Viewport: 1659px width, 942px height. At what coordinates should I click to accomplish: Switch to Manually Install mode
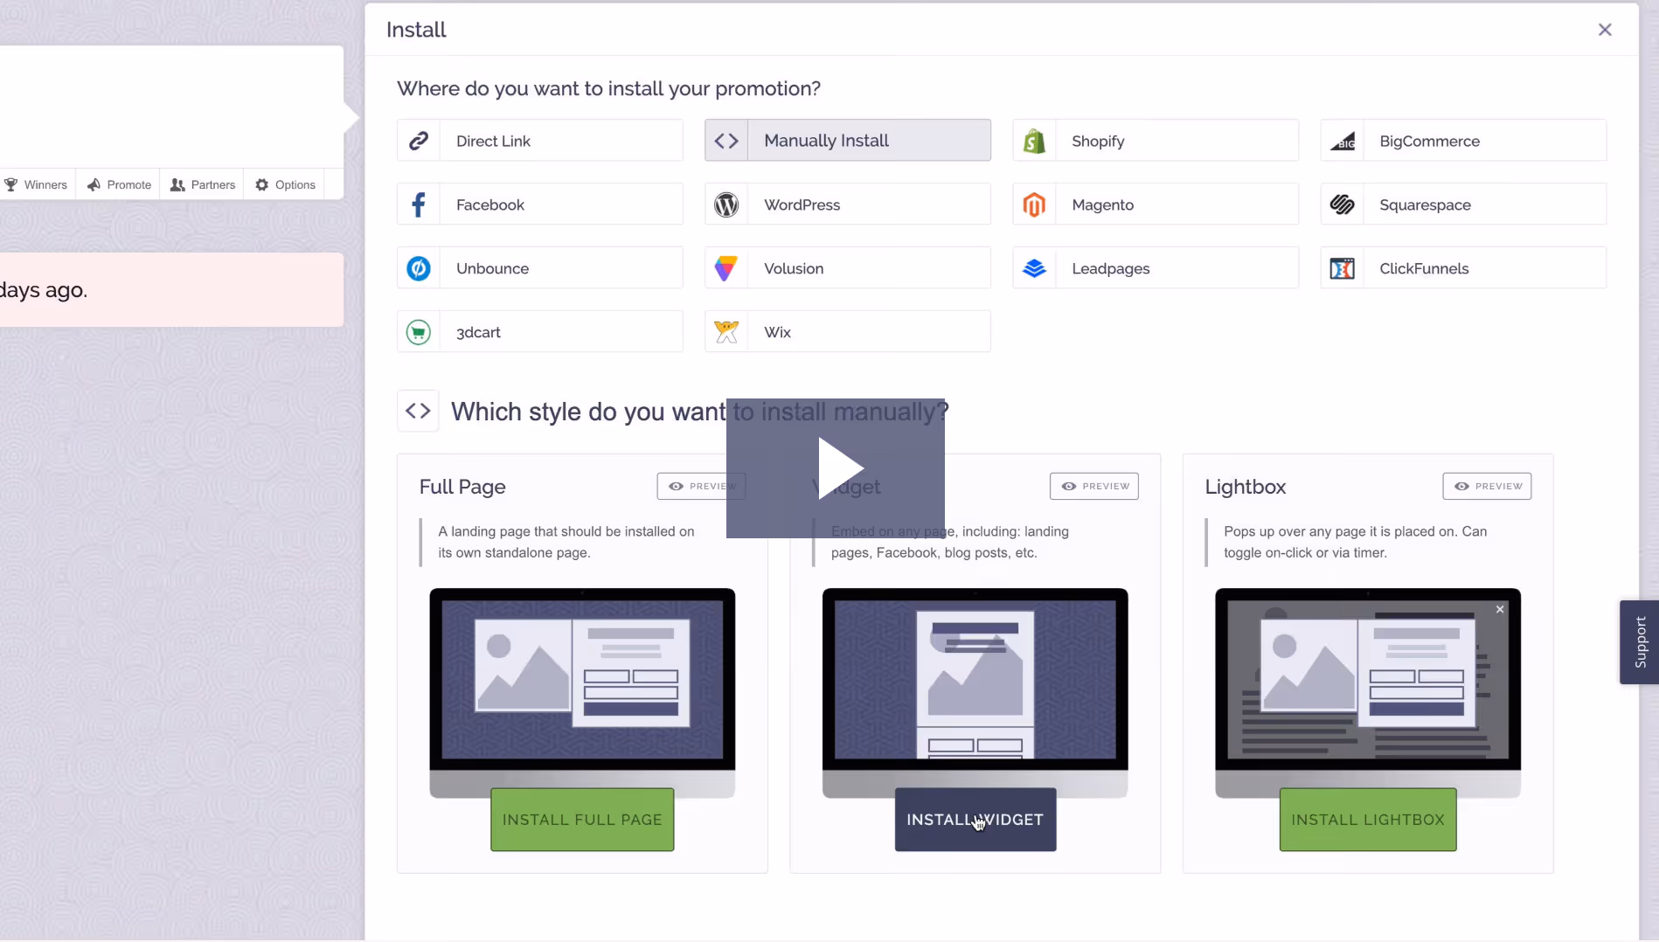(846, 140)
